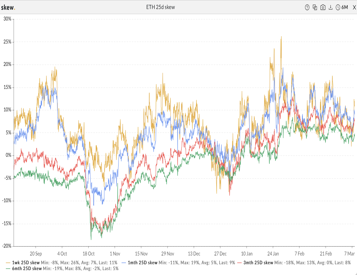Screen dimensions: 357x275
Task: Click the red 3mth legend line swatch
Action: [239, 263]
